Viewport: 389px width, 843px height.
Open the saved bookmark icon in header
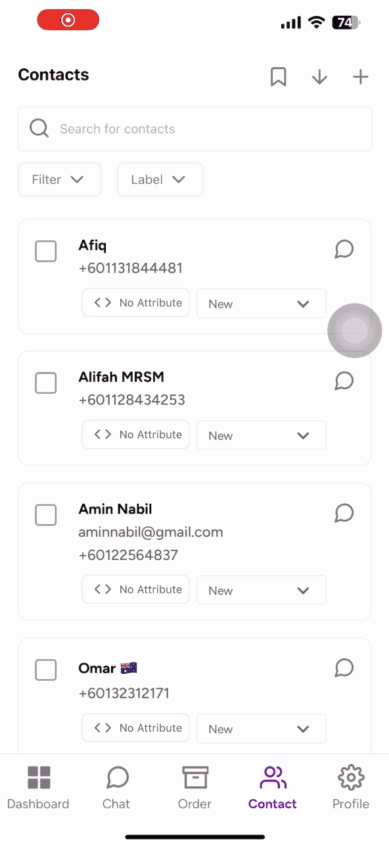[x=279, y=77]
